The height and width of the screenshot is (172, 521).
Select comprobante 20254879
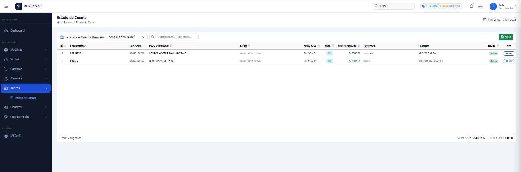tap(76, 53)
